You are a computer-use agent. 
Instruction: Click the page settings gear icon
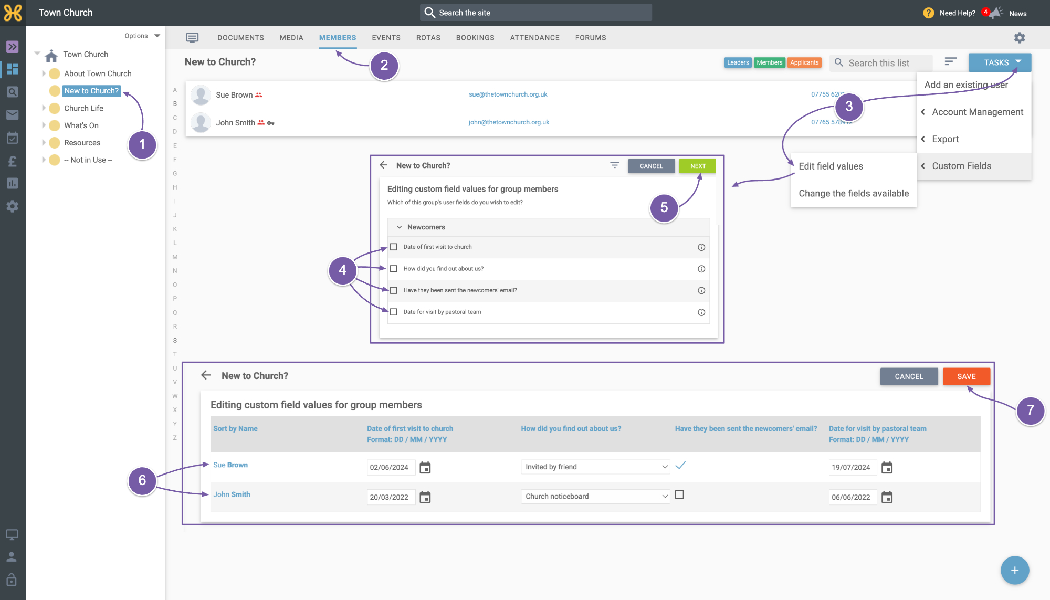pos(1020,38)
